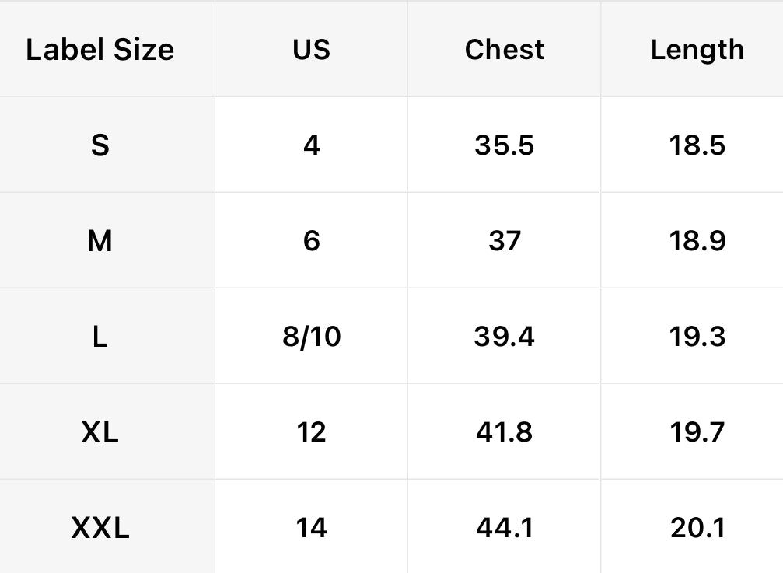Click chest value 39.4

[504, 337]
